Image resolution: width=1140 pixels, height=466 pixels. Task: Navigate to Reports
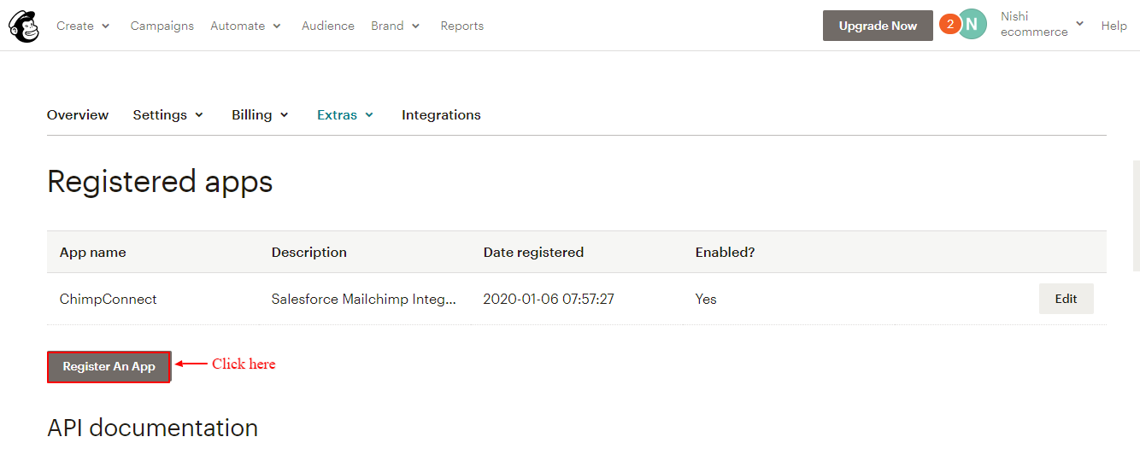[462, 26]
